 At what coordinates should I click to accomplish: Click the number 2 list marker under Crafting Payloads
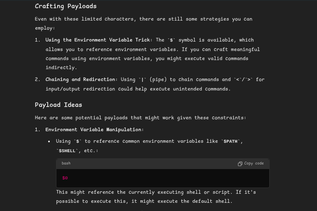[x=37, y=79]
